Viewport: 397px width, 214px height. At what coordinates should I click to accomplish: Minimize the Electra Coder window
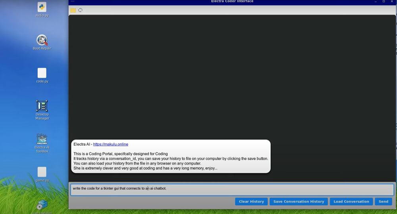[376, 2]
